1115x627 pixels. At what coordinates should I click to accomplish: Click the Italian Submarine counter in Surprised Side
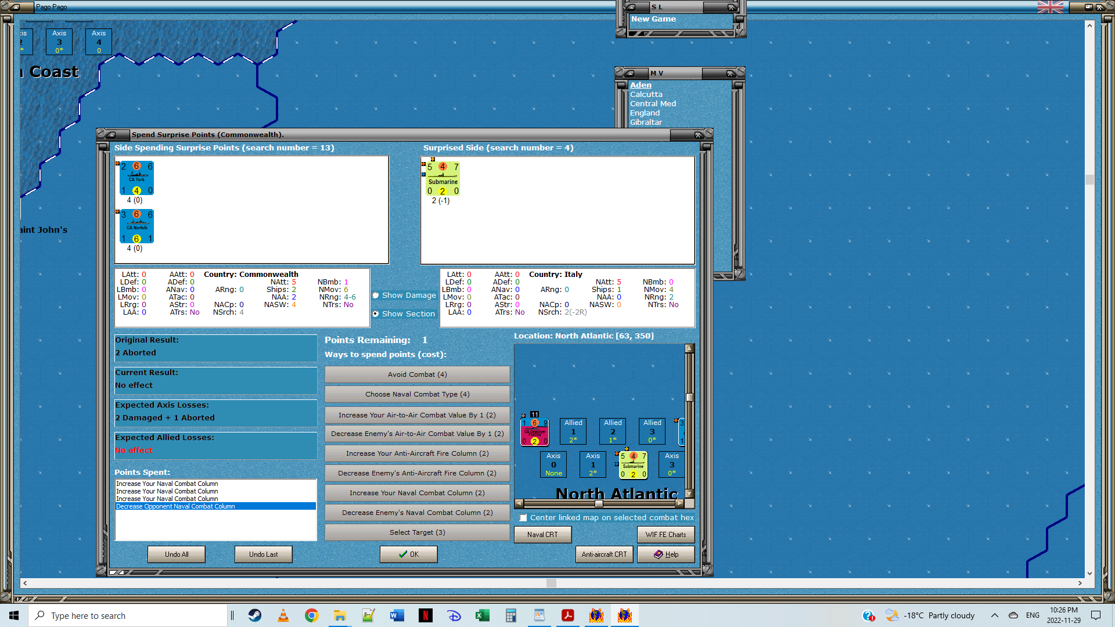coord(443,179)
